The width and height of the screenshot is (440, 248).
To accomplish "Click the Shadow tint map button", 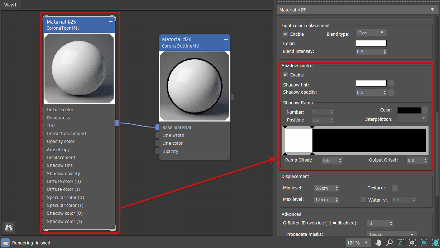I will click(x=391, y=83).
